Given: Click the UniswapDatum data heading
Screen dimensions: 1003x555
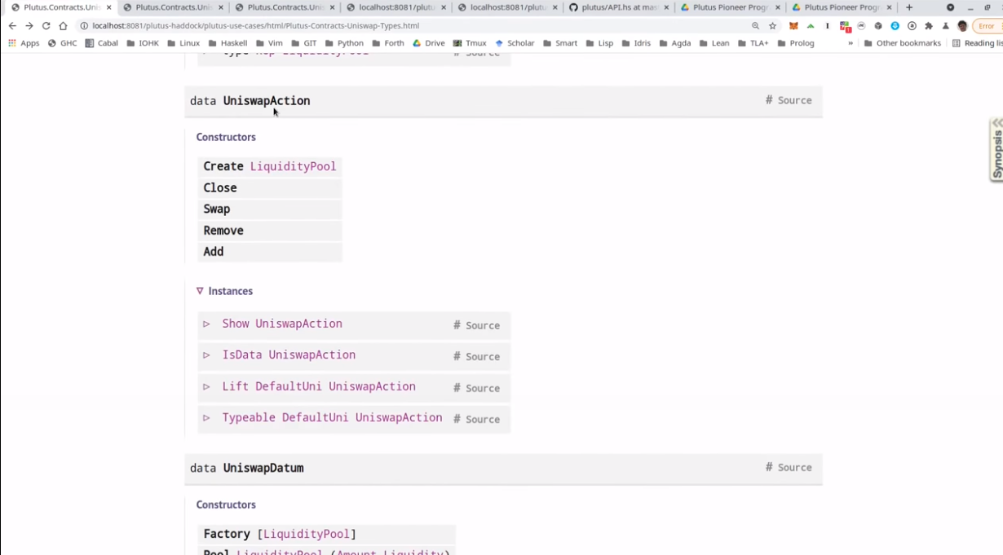Looking at the screenshot, I should pyautogui.click(x=263, y=469).
